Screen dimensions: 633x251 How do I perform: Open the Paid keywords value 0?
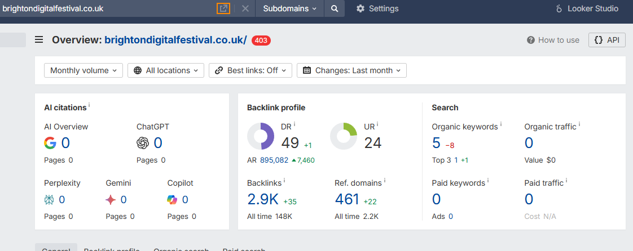(437, 199)
